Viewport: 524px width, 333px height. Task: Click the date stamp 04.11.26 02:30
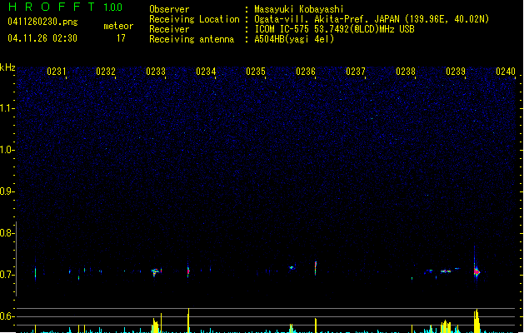[x=42, y=38]
